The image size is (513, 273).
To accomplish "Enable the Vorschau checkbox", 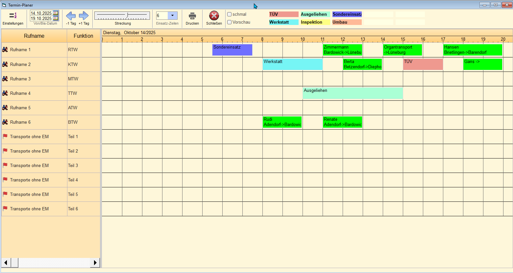I will (x=230, y=22).
